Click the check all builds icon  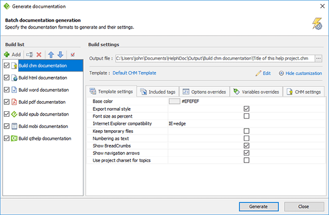72,55
